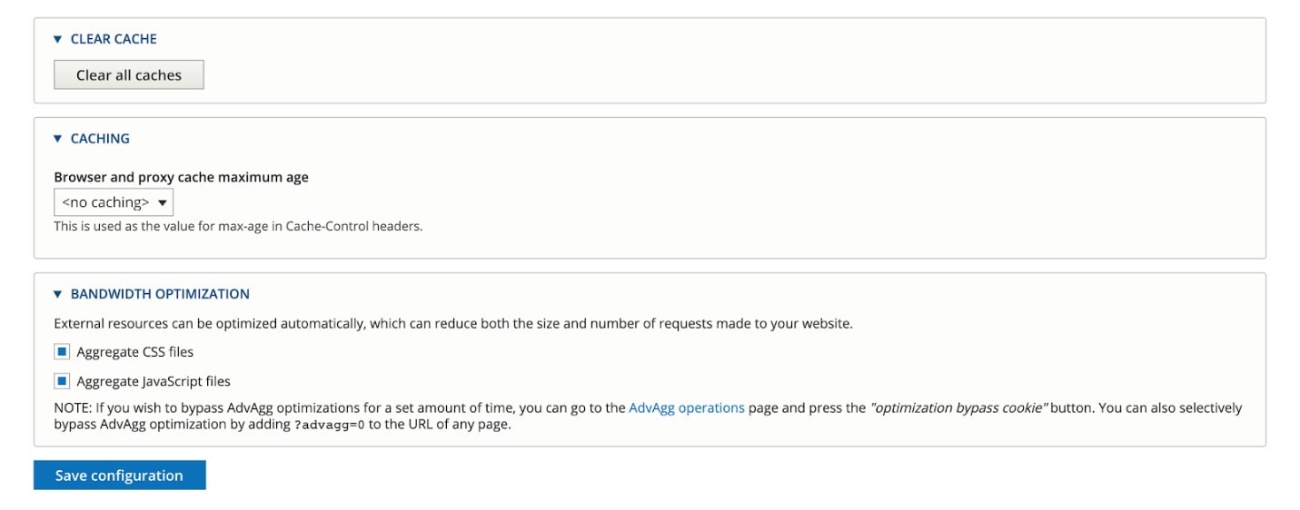The image size is (1300, 510).
Task: Collapse the Bandwidth Optimization section triangle
Action: click(58, 294)
